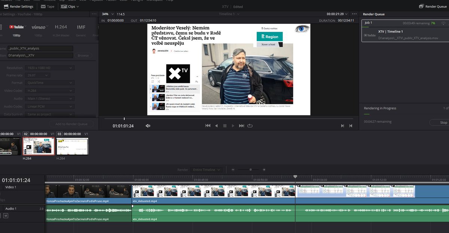Viewport: 449px width, 233px height.
Task: Go to first frame in viewer
Action: click(x=208, y=126)
